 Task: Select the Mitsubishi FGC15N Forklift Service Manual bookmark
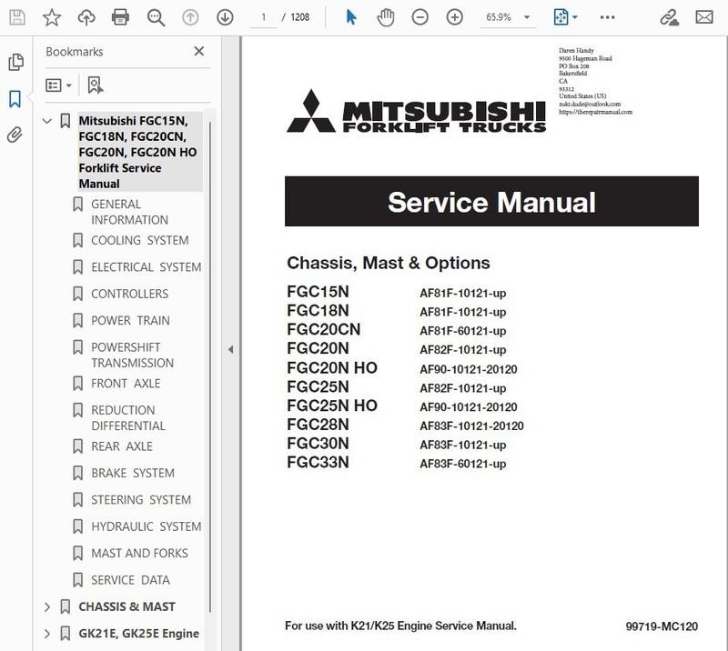[138, 152]
